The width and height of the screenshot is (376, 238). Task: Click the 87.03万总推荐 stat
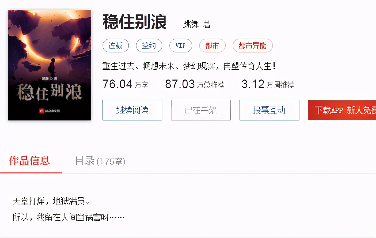click(195, 84)
